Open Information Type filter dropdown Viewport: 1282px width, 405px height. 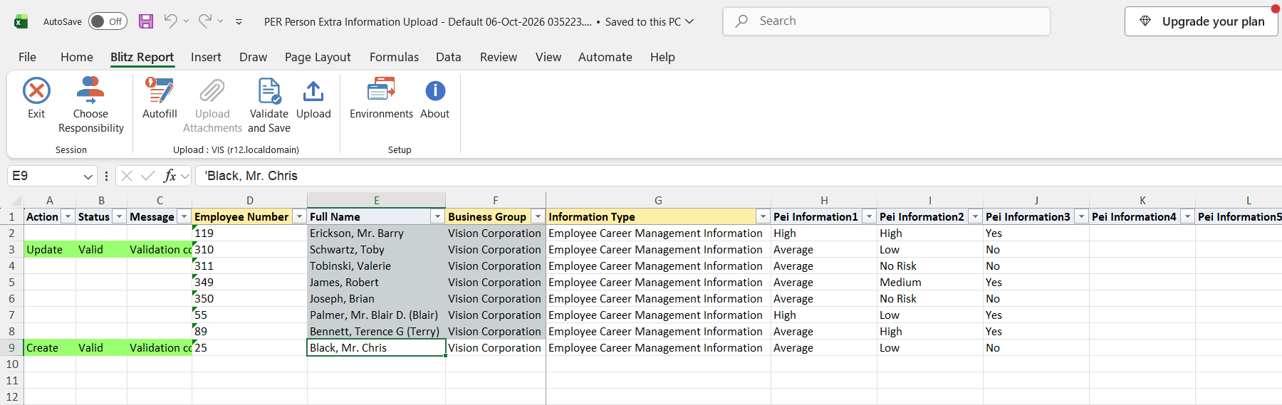(x=764, y=216)
